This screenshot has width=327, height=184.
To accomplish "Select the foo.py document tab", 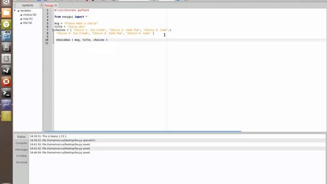I will [x=49, y=6].
